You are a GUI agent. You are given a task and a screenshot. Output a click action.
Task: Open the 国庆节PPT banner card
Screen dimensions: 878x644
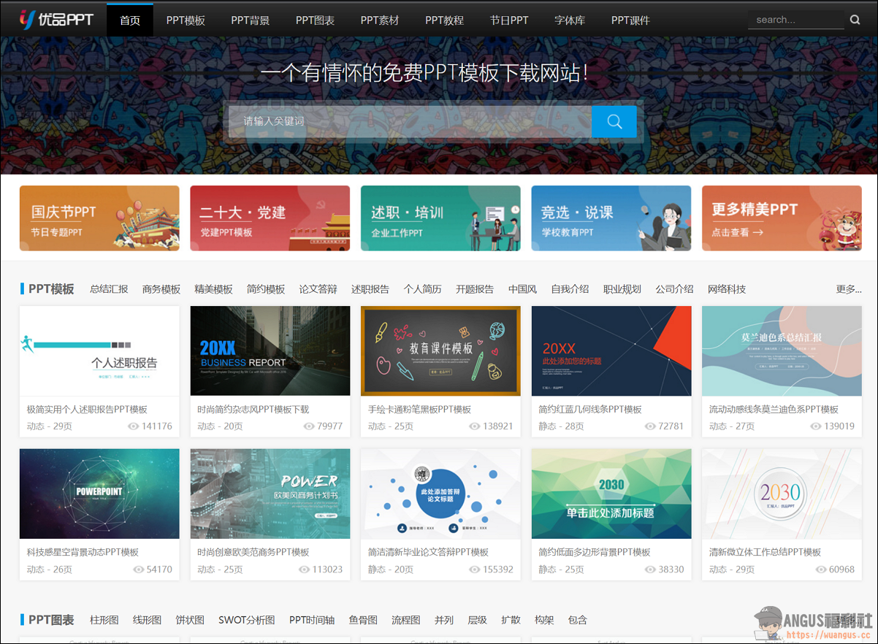[x=99, y=218]
